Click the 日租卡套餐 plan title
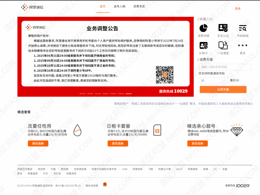Screen dimensions: 260x195 [119, 126]
